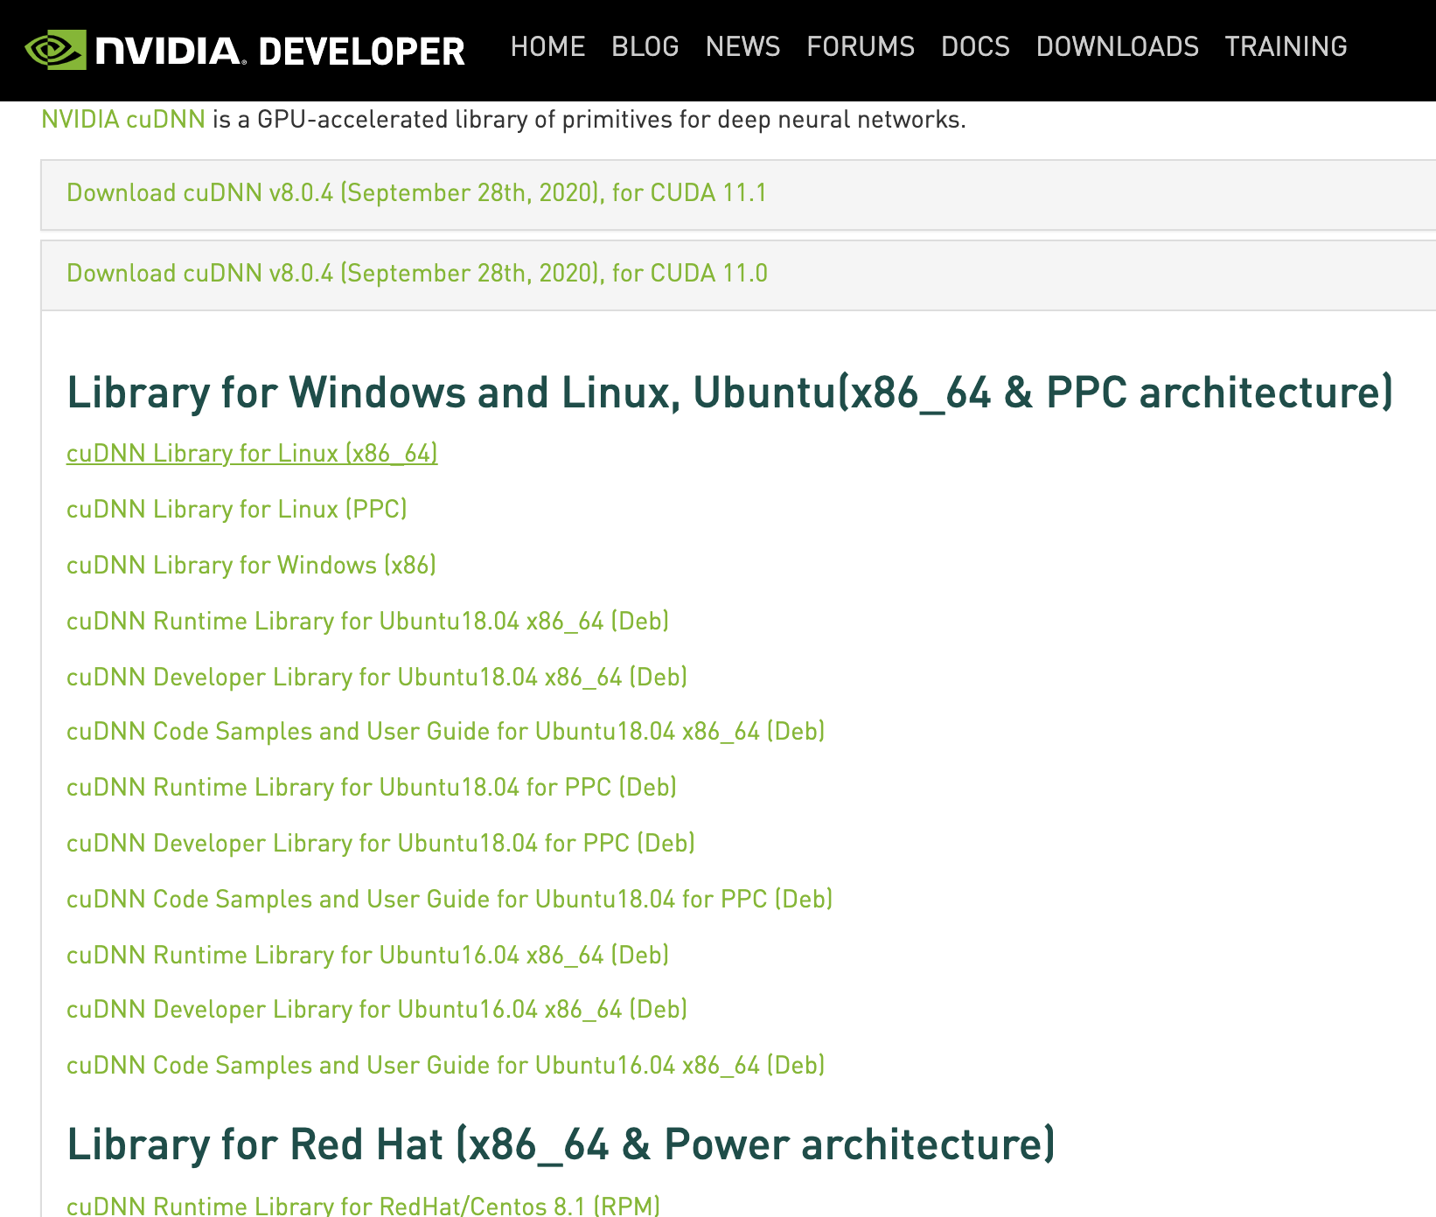Image resolution: width=1436 pixels, height=1217 pixels.
Task: Open Code Samples and User Guide Ubuntu18.04 x86_64
Action: pos(446,731)
